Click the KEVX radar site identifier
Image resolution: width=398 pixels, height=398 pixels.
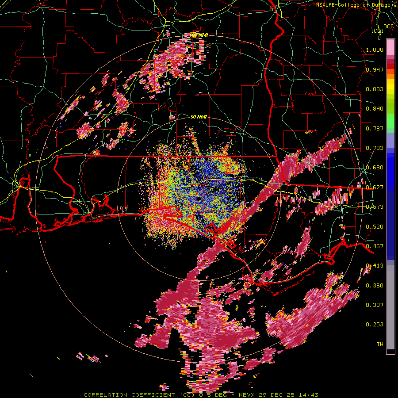(x=247, y=395)
